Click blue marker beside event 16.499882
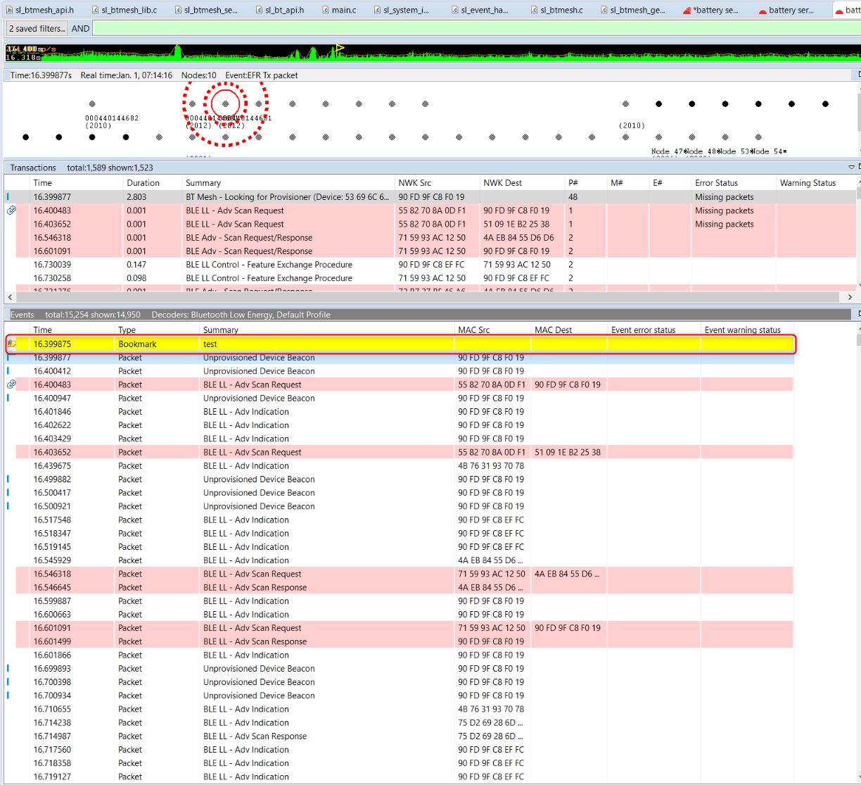Image resolution: width=861 pixels, height=785 pixels. [x=8, y=479]
